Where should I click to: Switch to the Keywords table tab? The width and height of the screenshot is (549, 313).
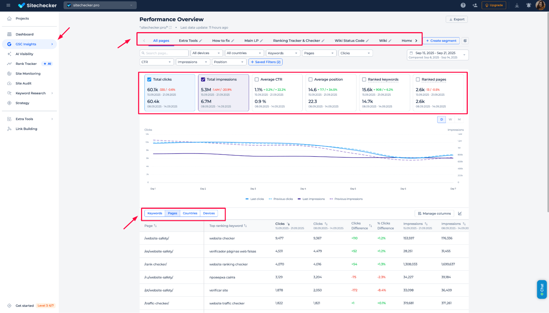155,213
